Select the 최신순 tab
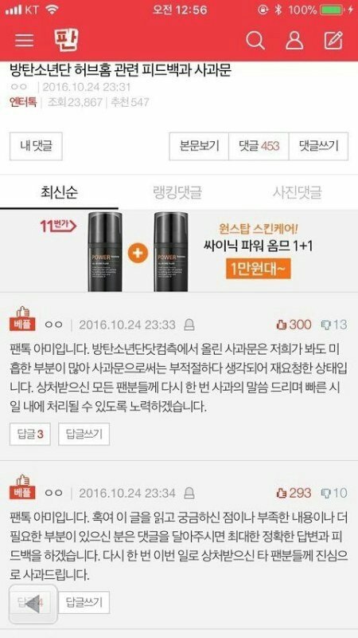The width and height of the screenshot is (358, 638). click(x=59, y=192)
